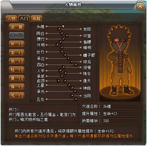
Task: Select the 休门 gate button
Action: pyautogui.click(x=17, y=44)
